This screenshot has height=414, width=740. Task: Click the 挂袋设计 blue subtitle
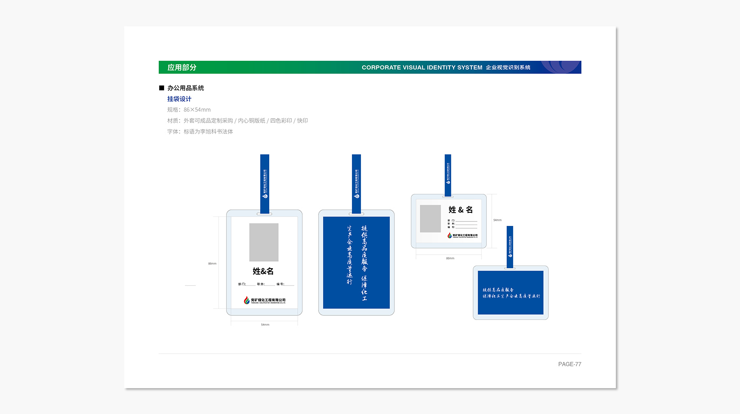click(179, 99)
